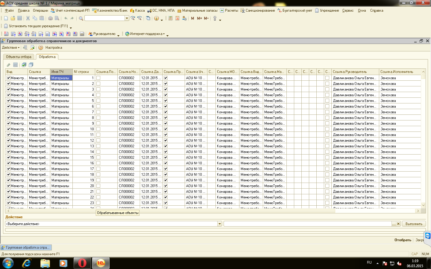The height and width of the screenshot is (269, 431).
Task: Uncheck the checkbox in row 1 Вид column
Action: coord(8,78)
